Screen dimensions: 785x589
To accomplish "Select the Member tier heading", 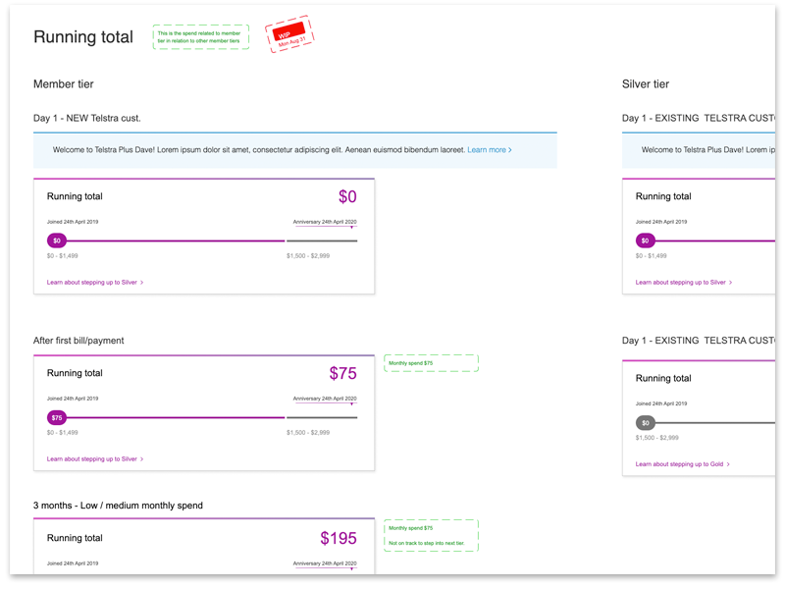I will pos(64,84).
